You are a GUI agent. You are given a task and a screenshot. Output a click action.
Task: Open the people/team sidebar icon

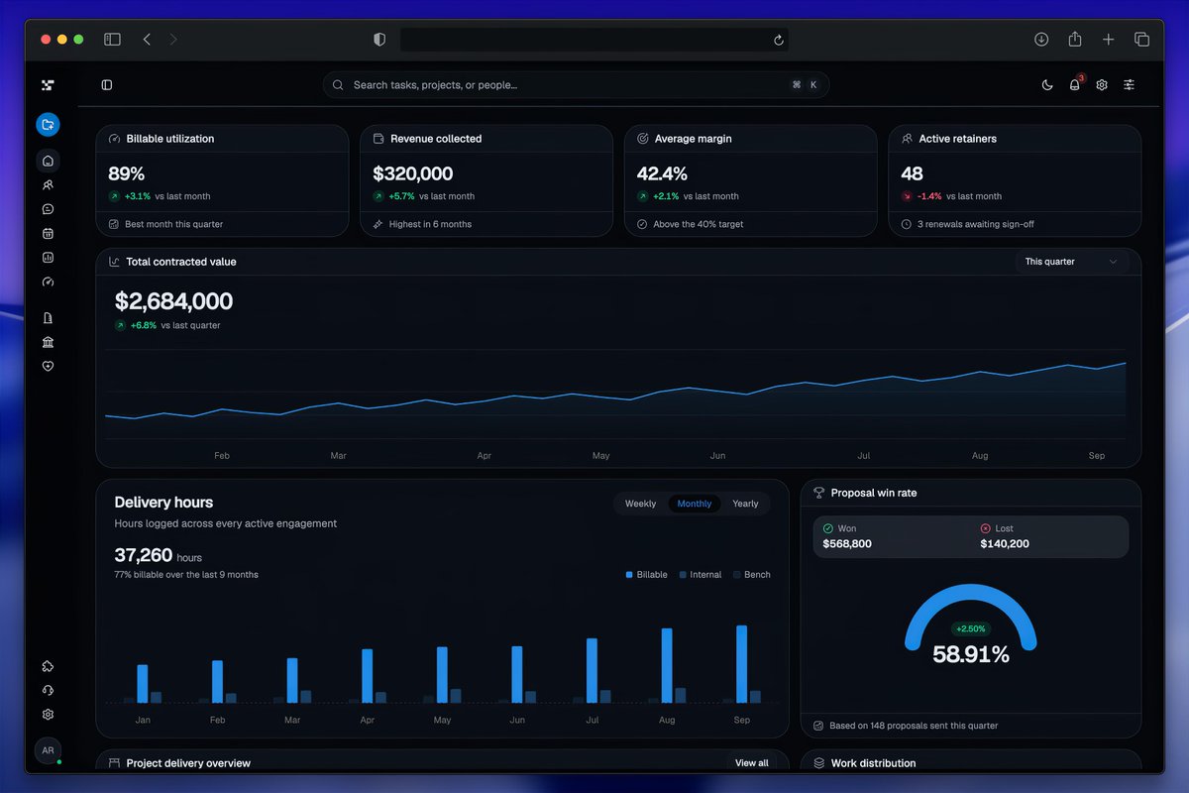[x=48, y=185]
